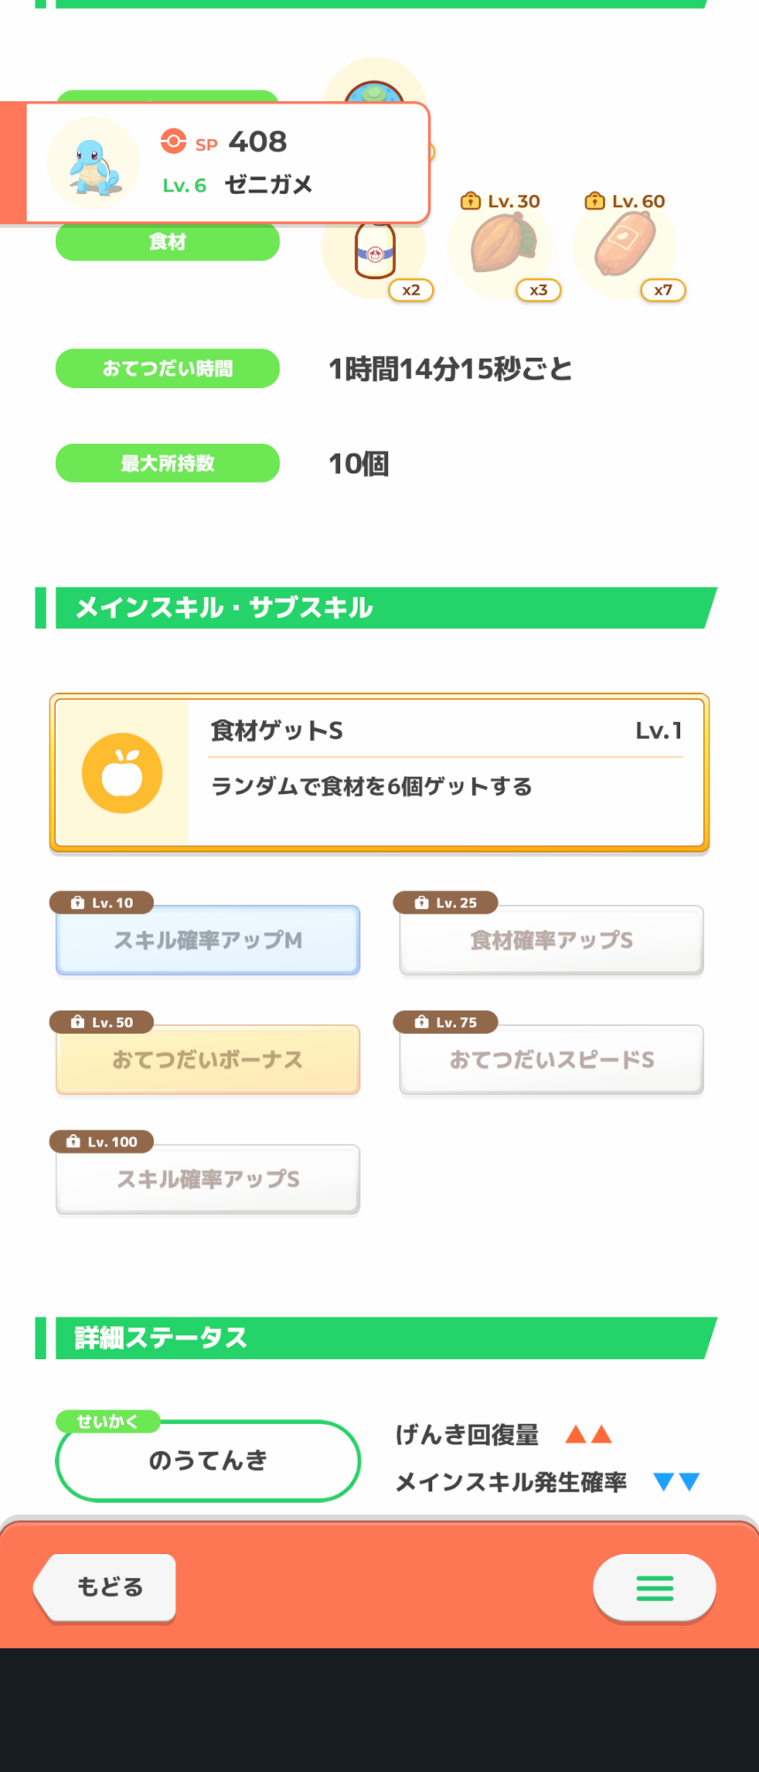The width and height of the screenshot is (759, 1772).
Task: Tap the Squirtle portrait icon
Action: click(x=93, y=163)
